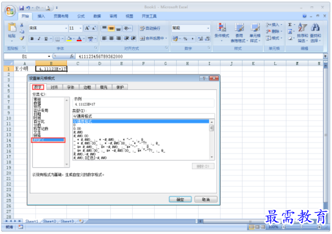The width and height of the screenshot is (332, 234).
Task: Click the 确定 button in the dialog
Action: [x=180, y=199]
